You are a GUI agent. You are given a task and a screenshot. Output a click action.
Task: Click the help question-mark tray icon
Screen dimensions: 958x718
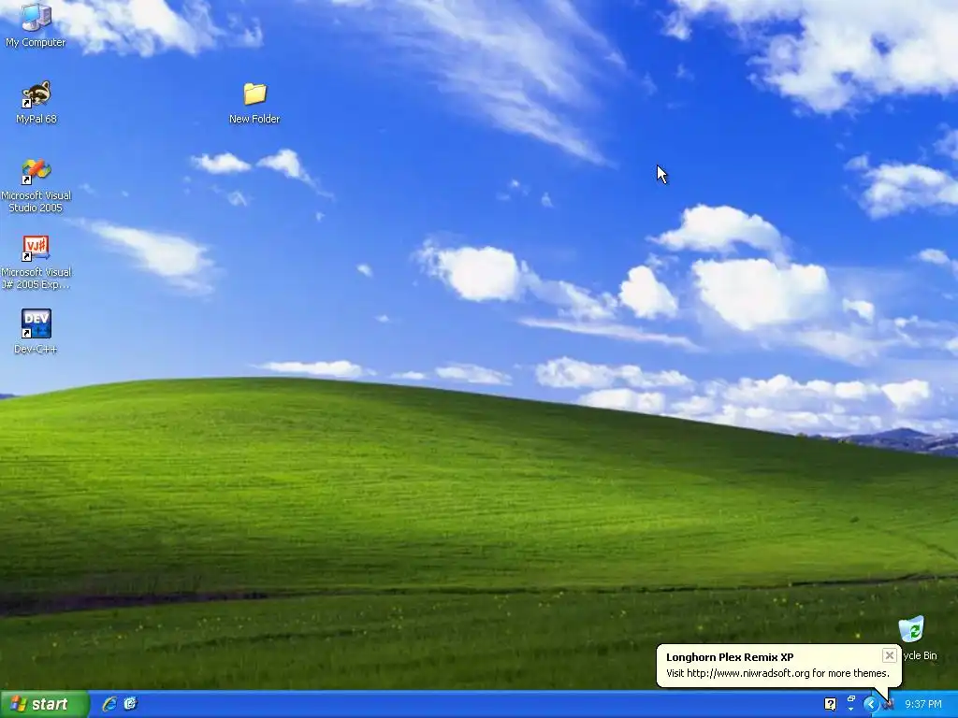(830, 704)
